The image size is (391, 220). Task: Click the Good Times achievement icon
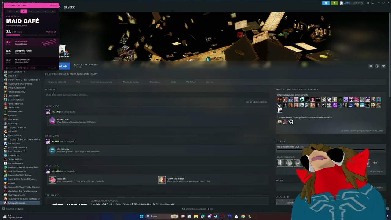[x=52, y=121]
